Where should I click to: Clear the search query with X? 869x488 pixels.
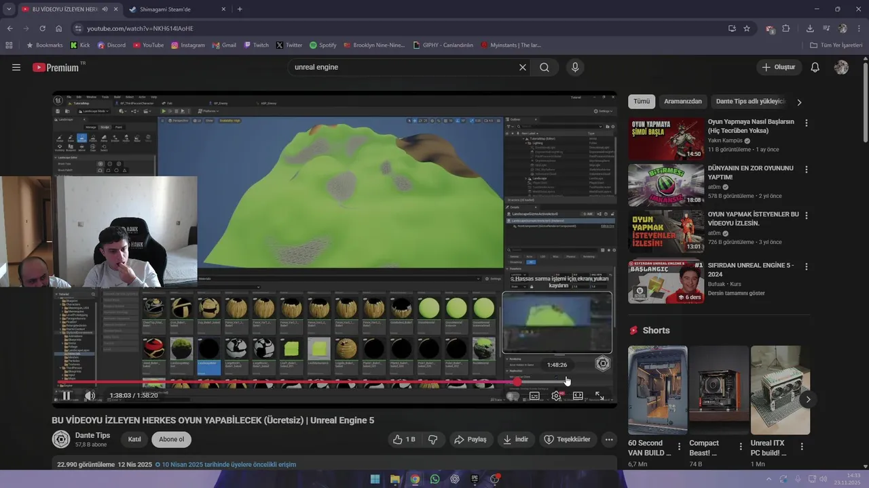point(523,67)
